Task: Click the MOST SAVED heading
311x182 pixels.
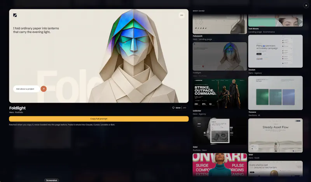Action: 199,11
